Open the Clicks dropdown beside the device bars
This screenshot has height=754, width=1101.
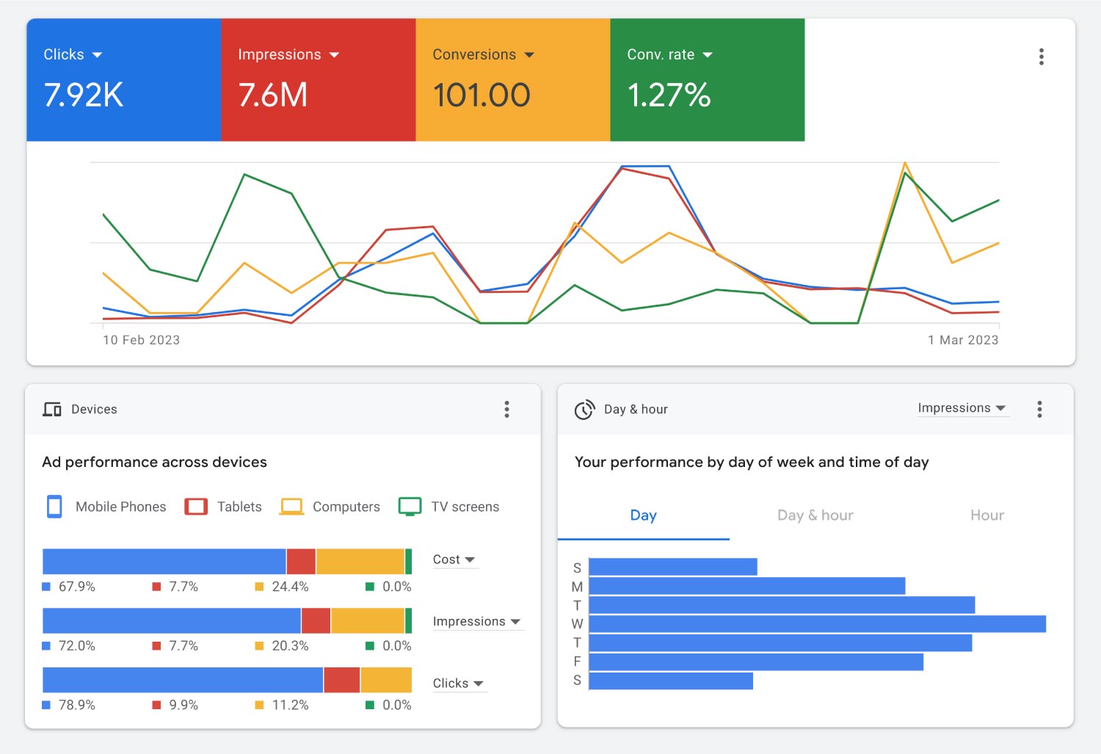459,684
